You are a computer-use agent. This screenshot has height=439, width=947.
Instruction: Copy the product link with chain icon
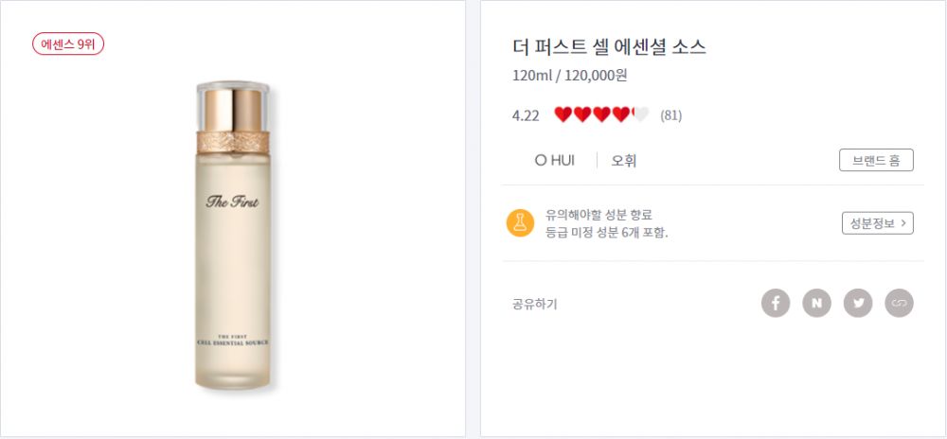pos(899,304)
